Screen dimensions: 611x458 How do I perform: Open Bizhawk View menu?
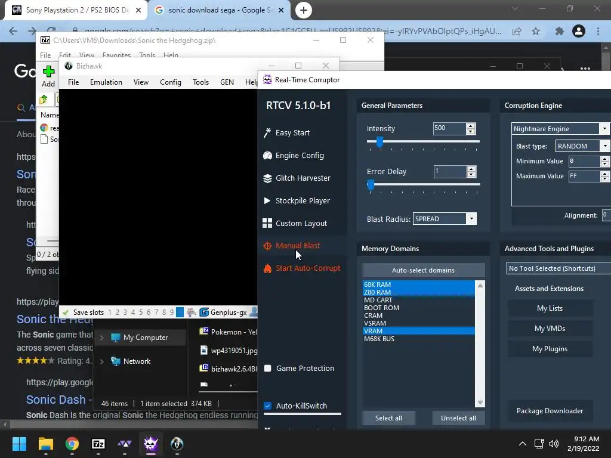click(141, 82)
